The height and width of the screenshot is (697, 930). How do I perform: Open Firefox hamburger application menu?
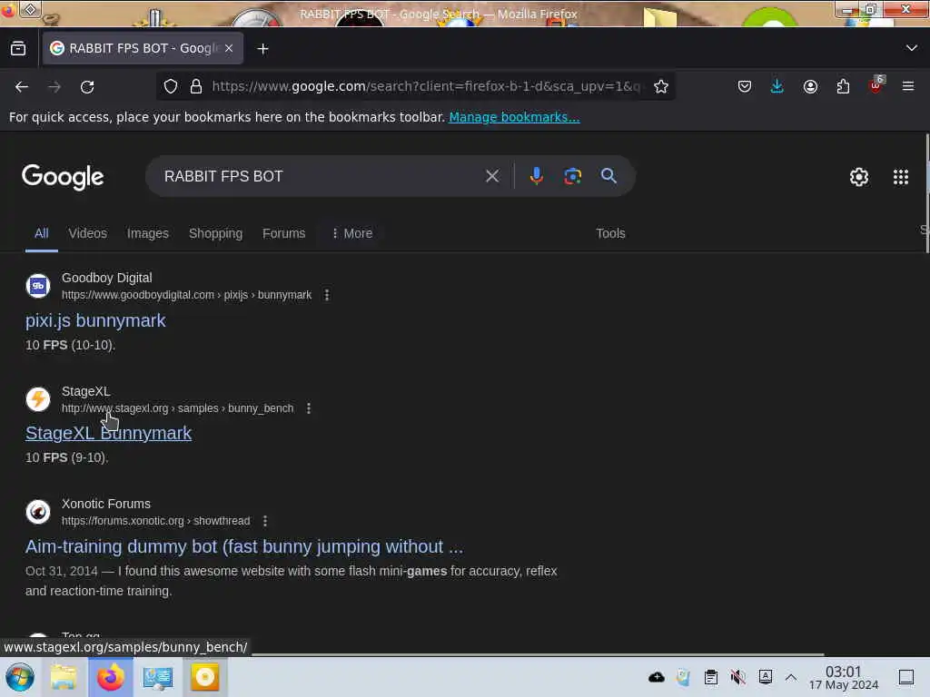(908, 86)
